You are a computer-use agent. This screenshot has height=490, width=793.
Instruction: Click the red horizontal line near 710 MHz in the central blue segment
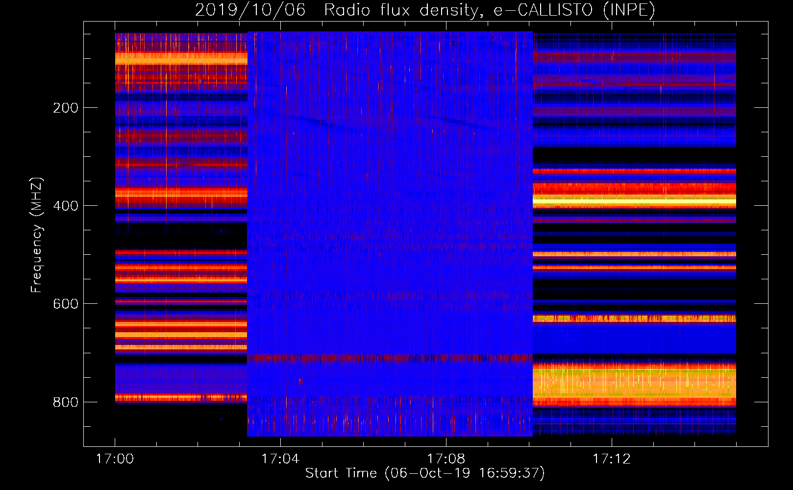[390, 358]
